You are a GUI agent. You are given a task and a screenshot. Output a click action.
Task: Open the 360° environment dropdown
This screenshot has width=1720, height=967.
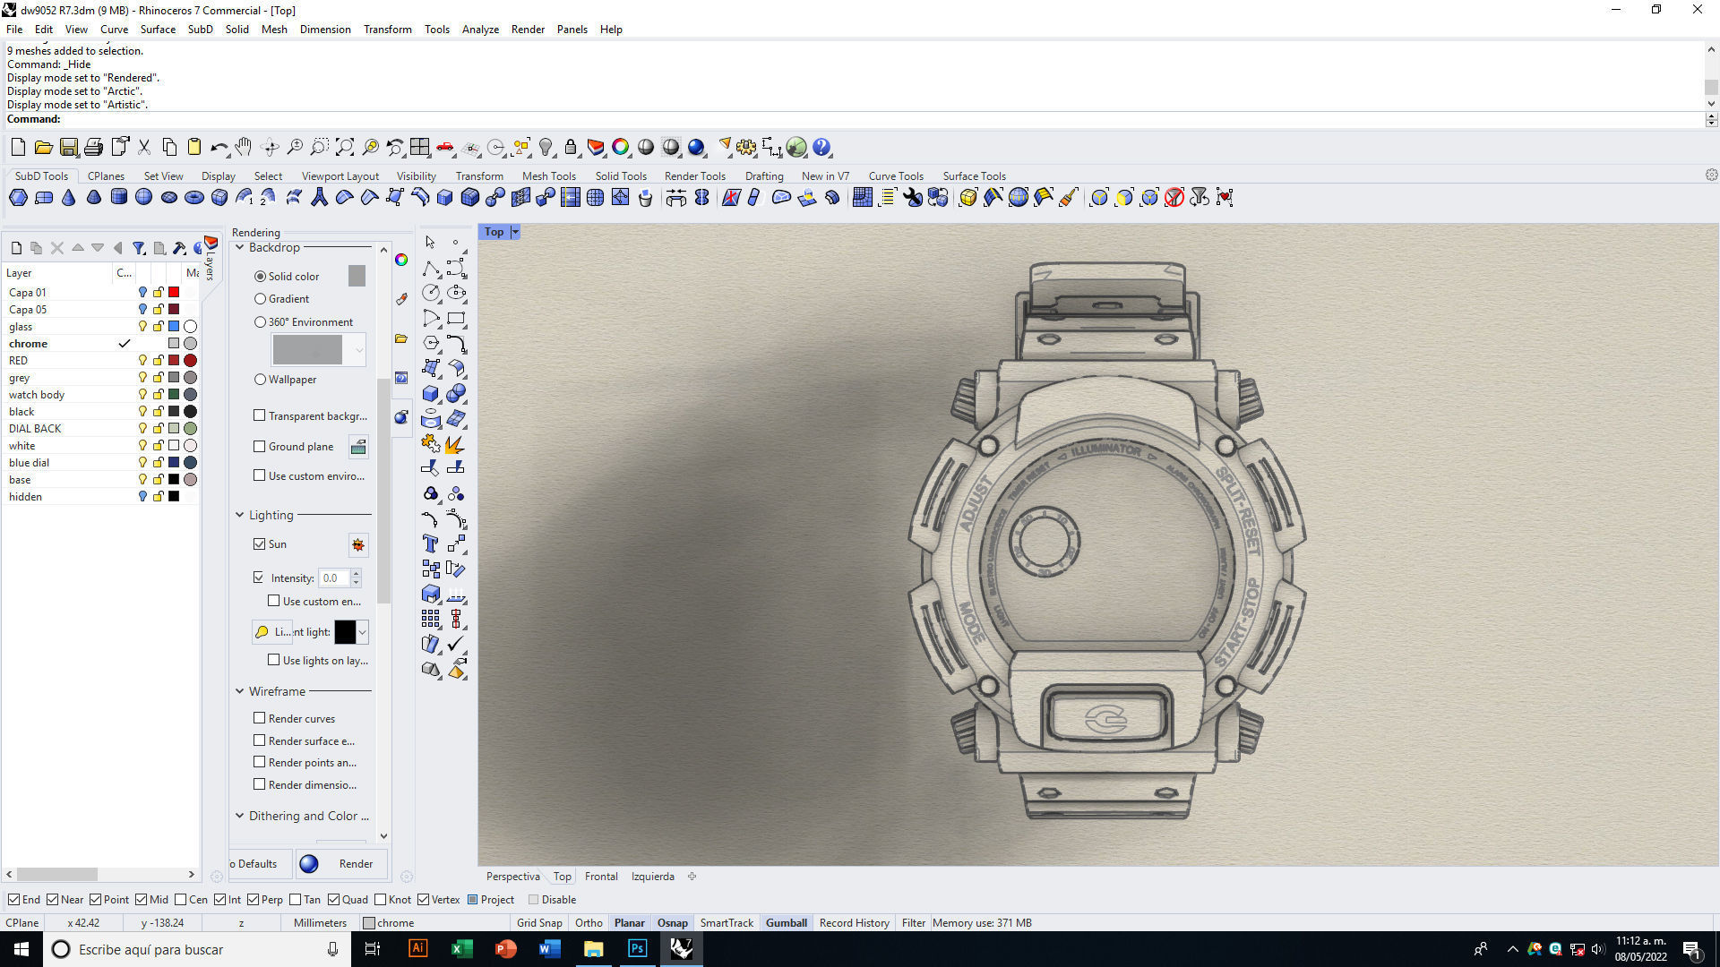coord(359,349)
